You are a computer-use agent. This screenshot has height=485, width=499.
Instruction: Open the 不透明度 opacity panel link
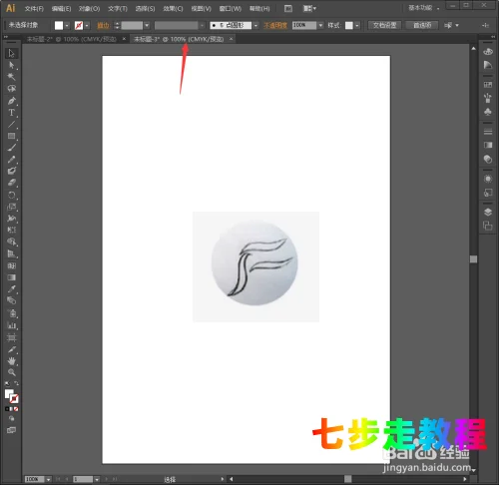(x=275, y=25)
